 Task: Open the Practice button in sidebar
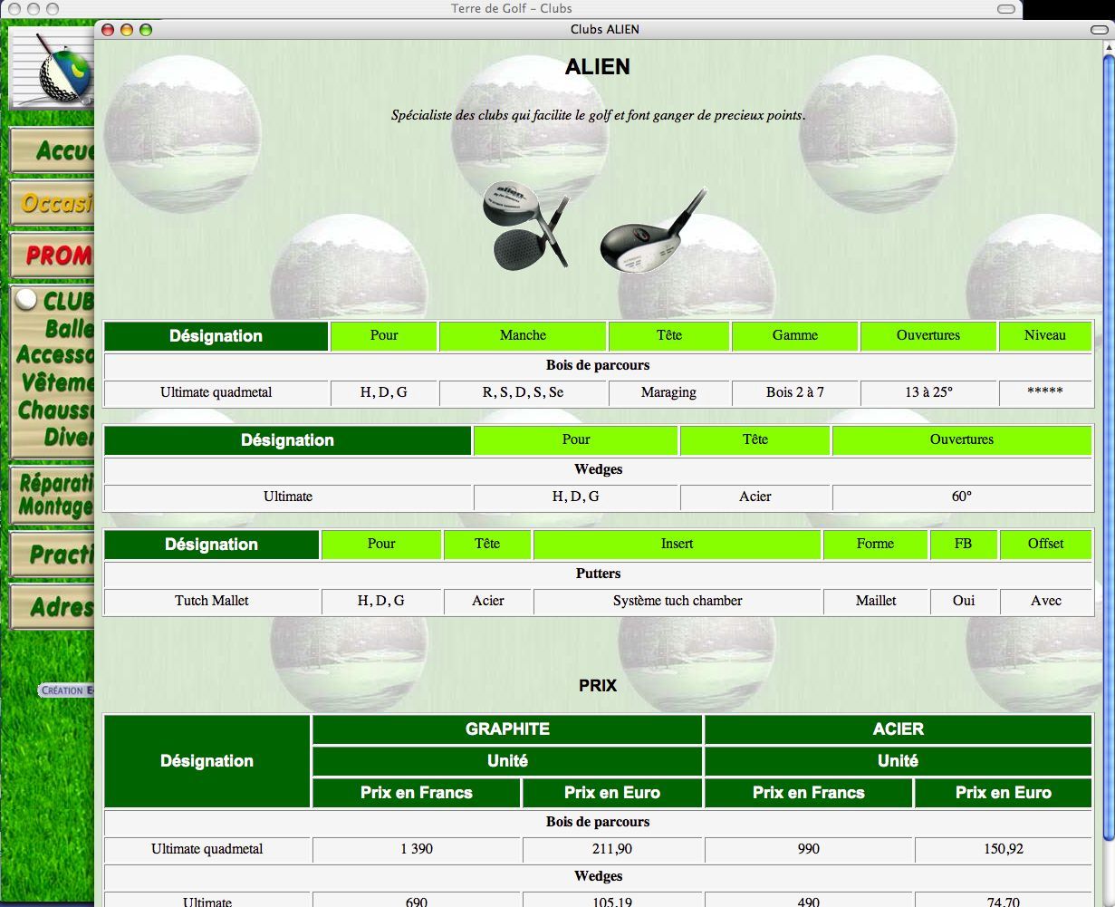[x=53, y=554]
